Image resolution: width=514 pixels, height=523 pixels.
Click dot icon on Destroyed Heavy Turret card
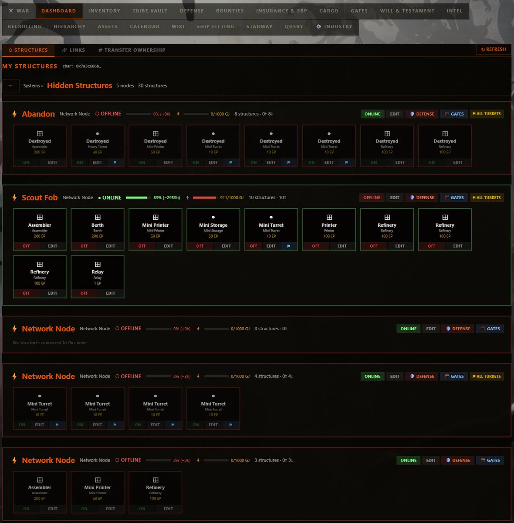[x=98, y=134]
